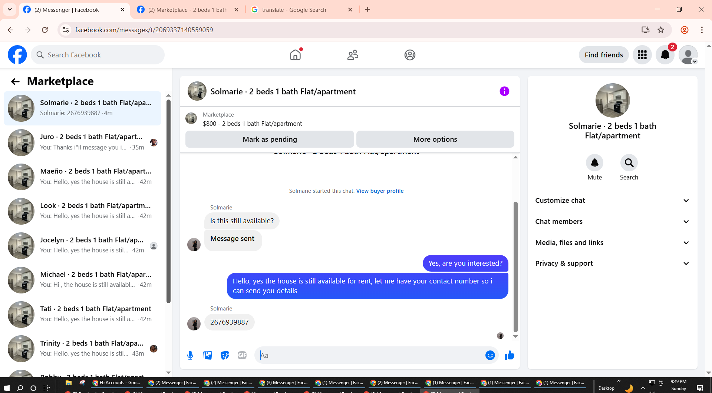Select the Solmarie conversation in list
Screen dimensions: 712x393
tap(82, 108)
